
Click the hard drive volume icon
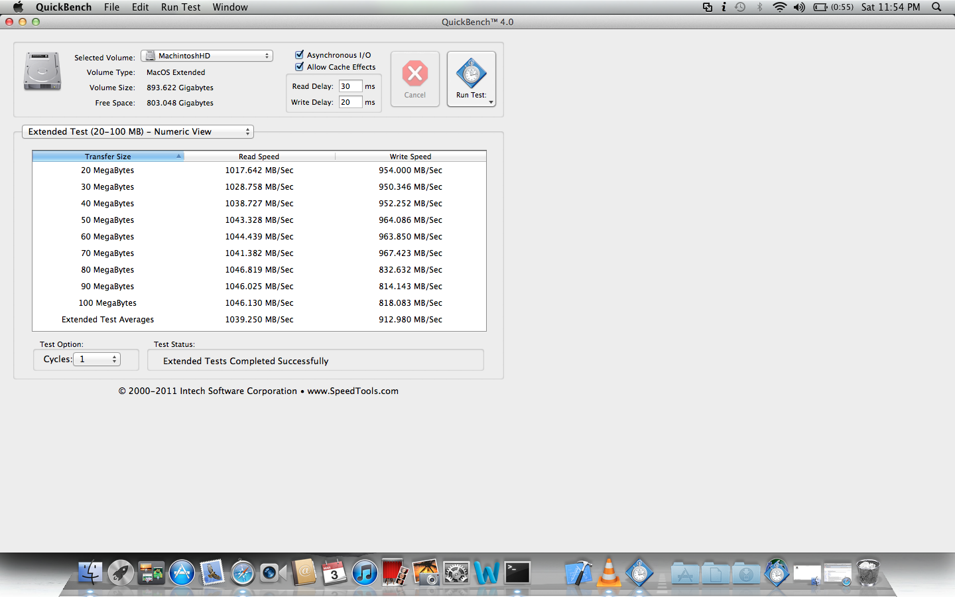[x=42, y=72]
